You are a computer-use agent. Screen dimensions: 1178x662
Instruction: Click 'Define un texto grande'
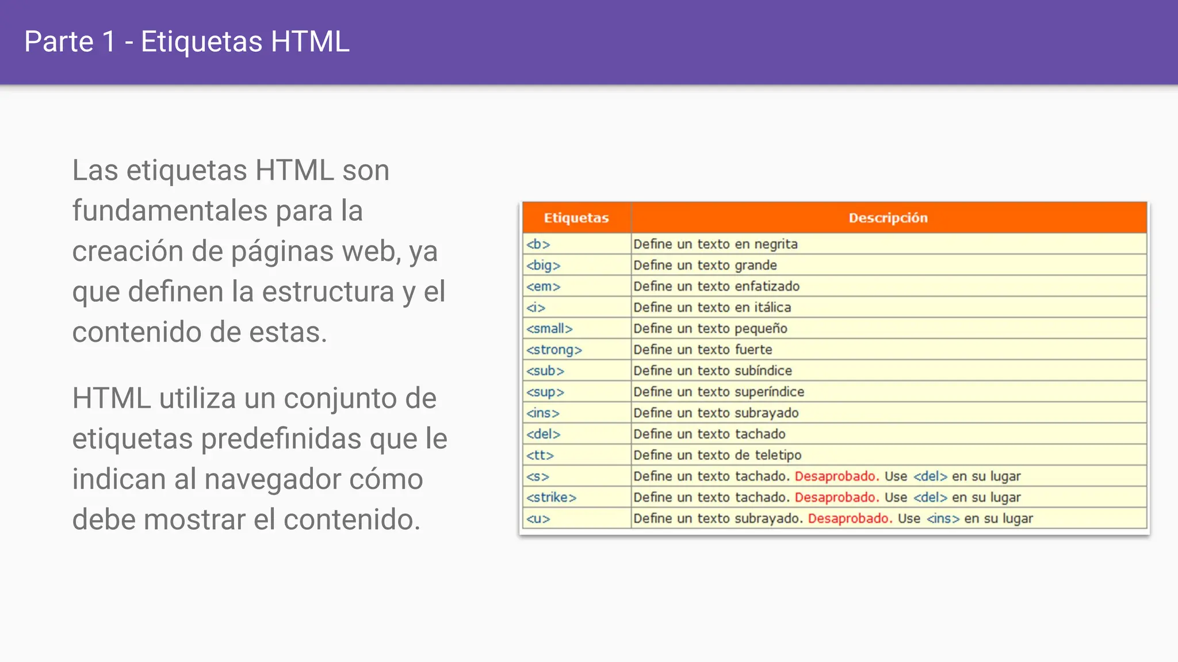pos(705,265)
